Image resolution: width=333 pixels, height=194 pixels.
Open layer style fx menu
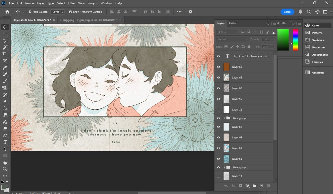pos(233,186)
